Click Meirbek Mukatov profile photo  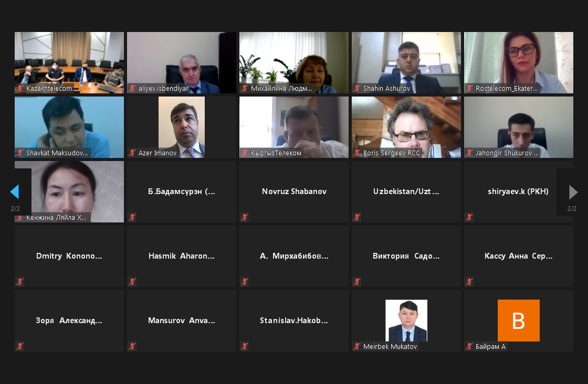coord(406,321)
